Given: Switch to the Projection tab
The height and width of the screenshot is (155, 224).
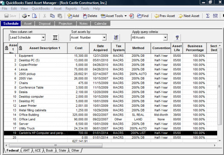Looking at the screenshot, I should [65, 23].
